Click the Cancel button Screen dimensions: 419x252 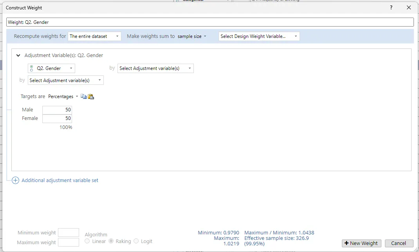tap(399, 243)
